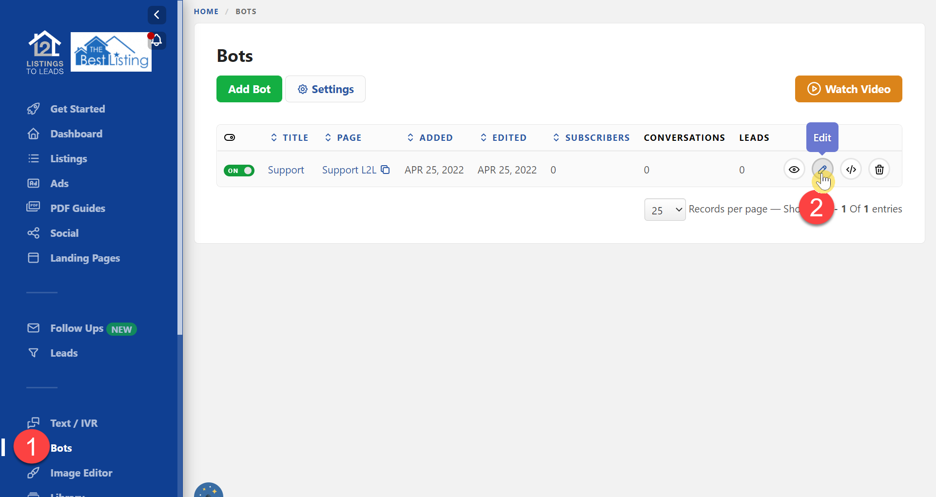Toggle the Support bot off
The height and width of the screenshot is (497, 936).
[239, 171]
